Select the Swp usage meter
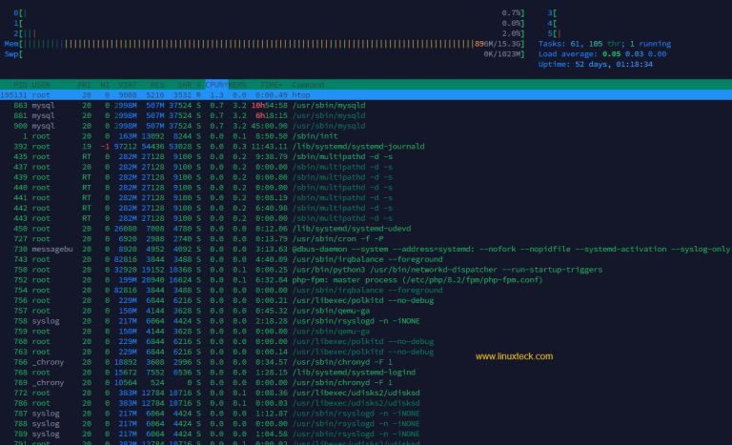 pyautogui.click(x=265, y=54)
